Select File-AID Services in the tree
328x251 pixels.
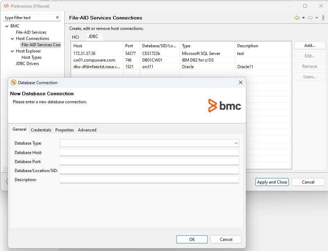click(x=31, y=32)
